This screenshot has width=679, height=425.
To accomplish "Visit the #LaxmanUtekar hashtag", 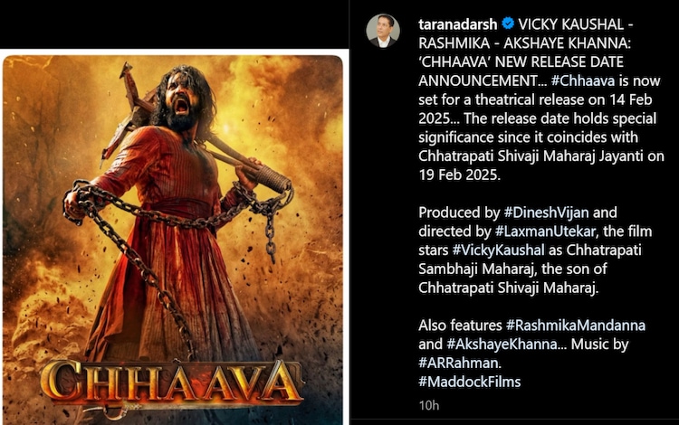I will click(x=545, y=231).
